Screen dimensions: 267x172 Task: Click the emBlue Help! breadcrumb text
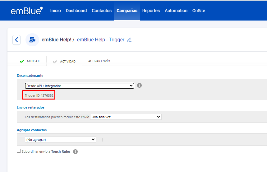(x=57, y=40)
